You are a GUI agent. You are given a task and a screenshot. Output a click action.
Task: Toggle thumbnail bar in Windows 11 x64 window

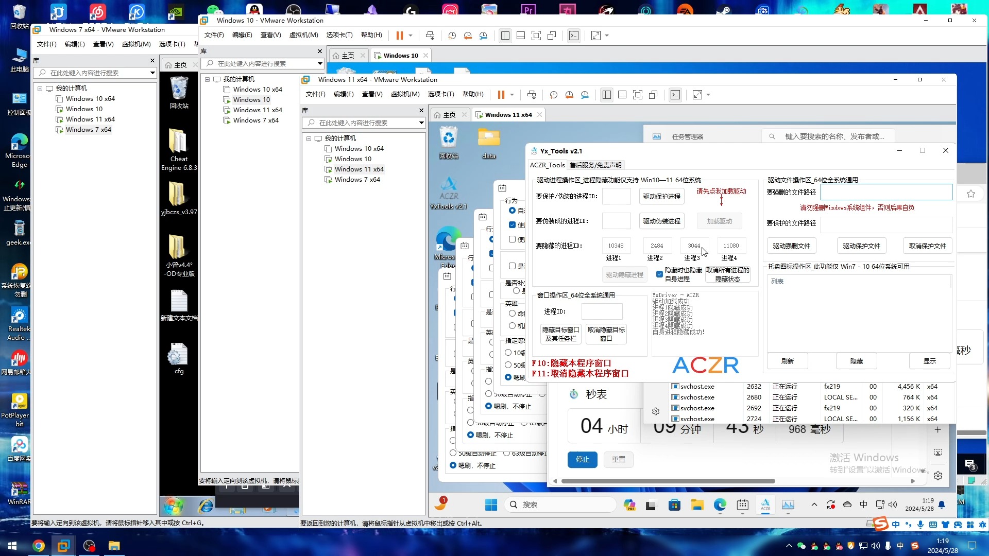pyautogui.click(x=622, y=95)
